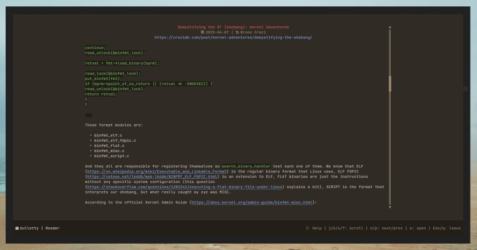Click the article title Demystifying the #! (shebang)
The image size is (477, 250).
pos(234,27)
